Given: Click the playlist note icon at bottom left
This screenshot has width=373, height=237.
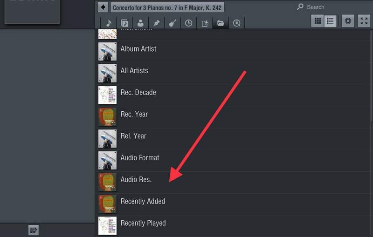Looking at the screenshot, I should click(x=33, y=230).
